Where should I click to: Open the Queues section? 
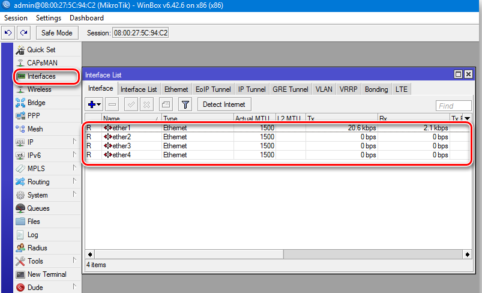click(38, 208)
